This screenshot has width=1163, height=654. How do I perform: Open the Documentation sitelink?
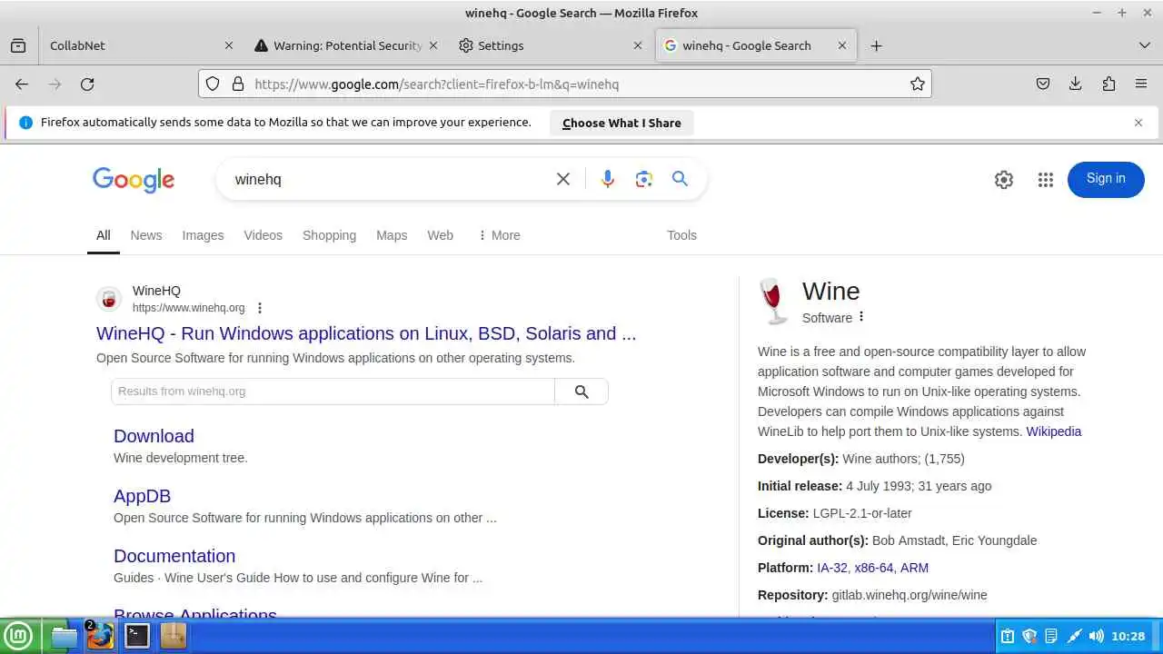(x=174, y=556)
